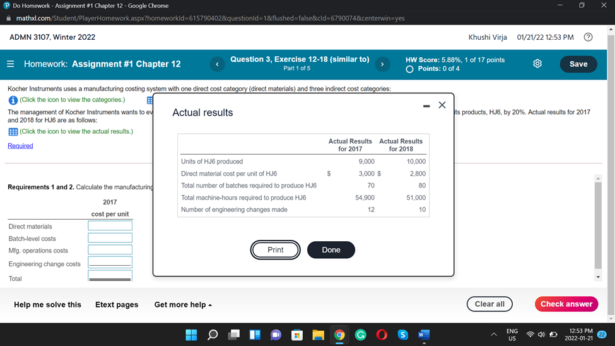615x346 pixels.
Task: Click the Direct materials cost input field
Action: pyautogui.click(x=110, y=225)
